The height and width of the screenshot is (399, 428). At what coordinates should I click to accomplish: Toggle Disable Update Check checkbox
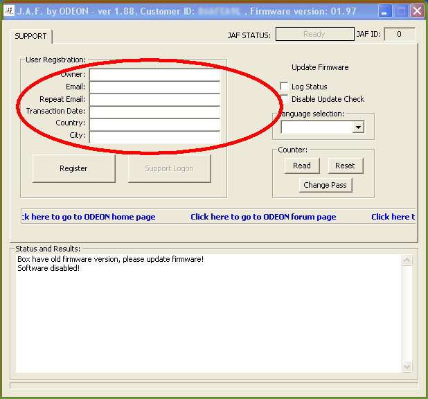coord(285,98)
